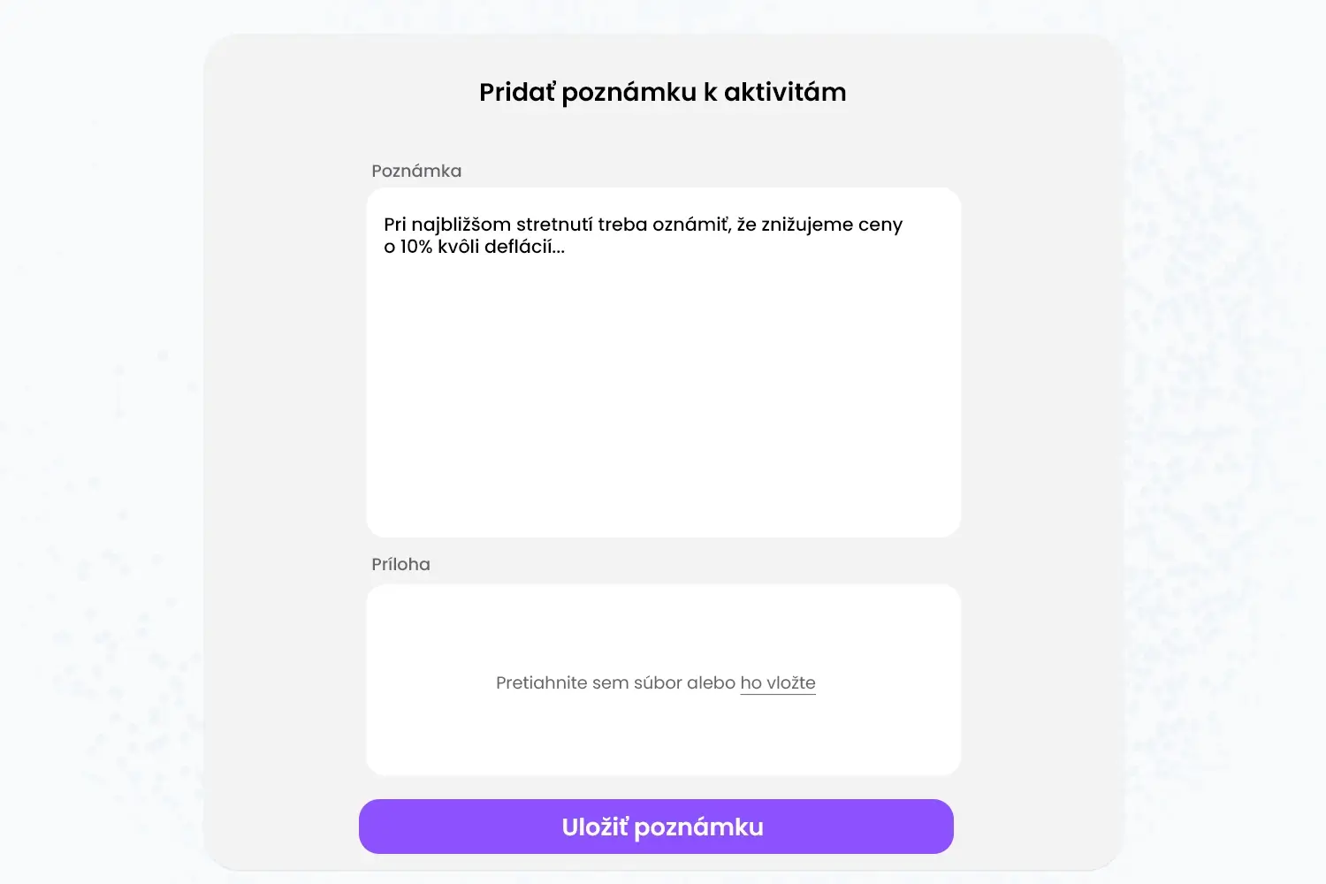Click the Príloha label above the drop zone

coord(400,564)
